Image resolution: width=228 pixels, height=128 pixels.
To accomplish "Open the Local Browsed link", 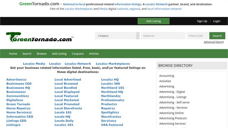I will tap(66, 84).
